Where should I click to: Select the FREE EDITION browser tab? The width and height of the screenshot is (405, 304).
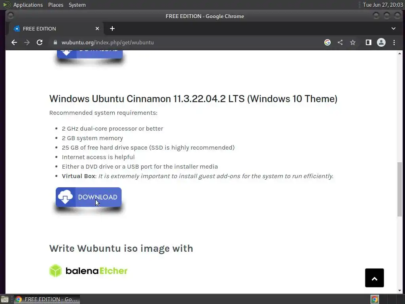point(56,28)
